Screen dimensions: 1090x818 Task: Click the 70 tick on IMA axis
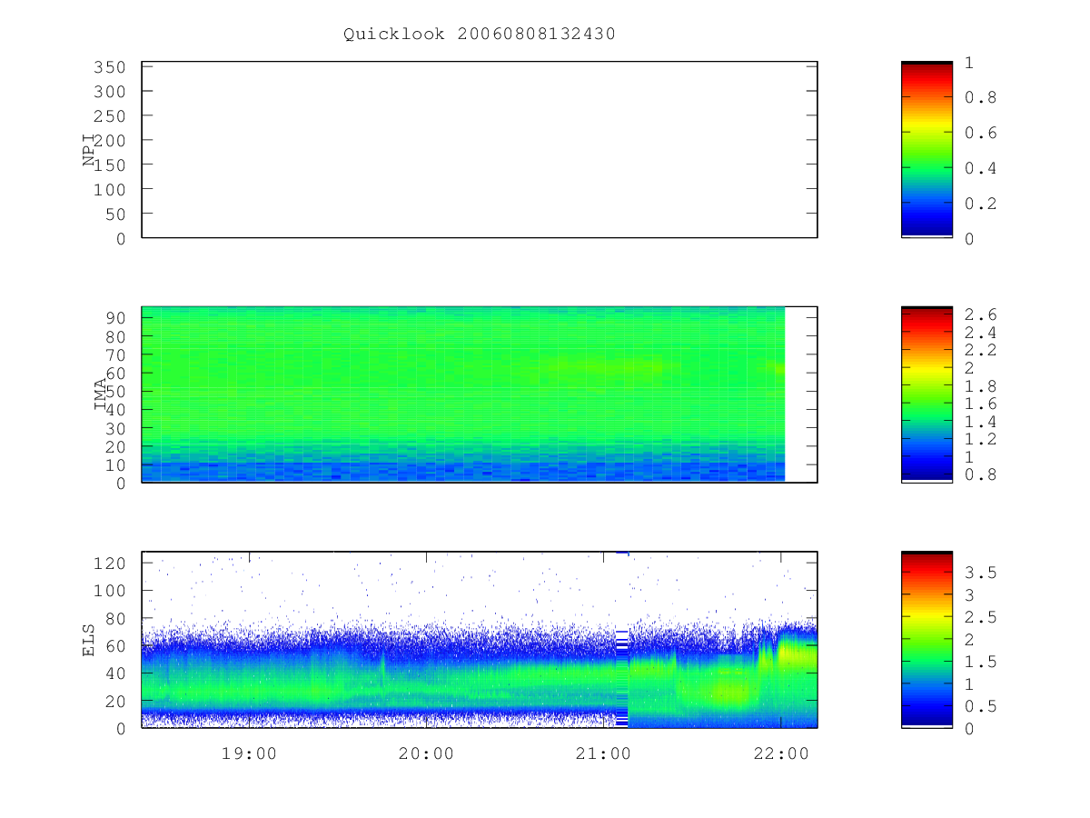point(116,354)
